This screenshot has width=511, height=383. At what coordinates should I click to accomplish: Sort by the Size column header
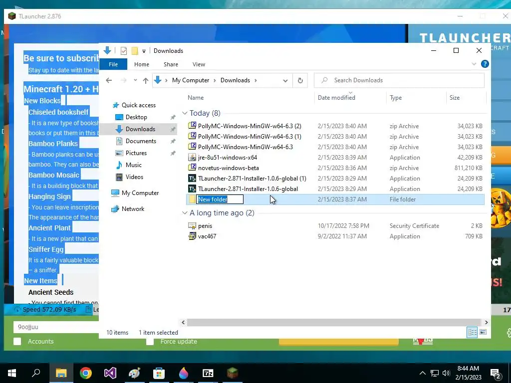point(455,98)
